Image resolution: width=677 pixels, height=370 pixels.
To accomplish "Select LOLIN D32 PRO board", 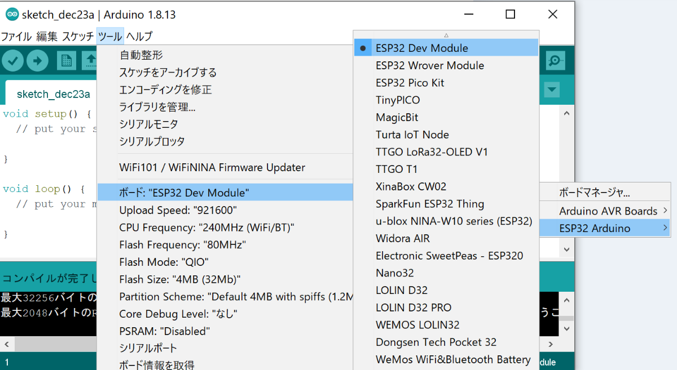I will (446, 307).
